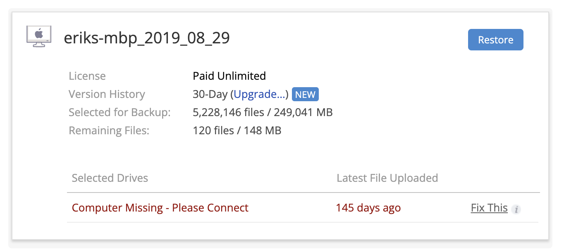564x252 pixels.
Task: Open the Upgrade... link
Action: pos(259,94)
